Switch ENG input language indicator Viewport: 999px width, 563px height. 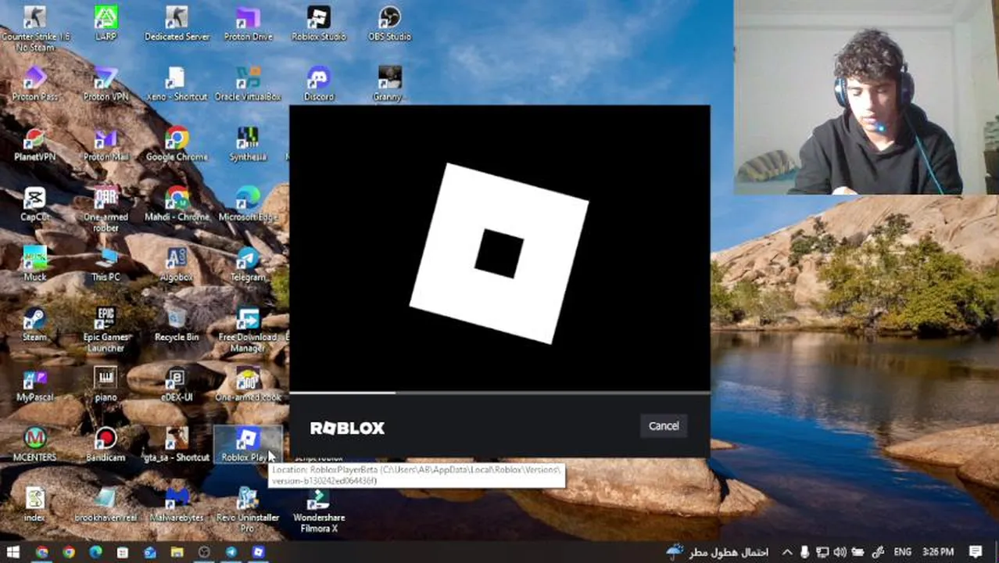tap(903, 552)
